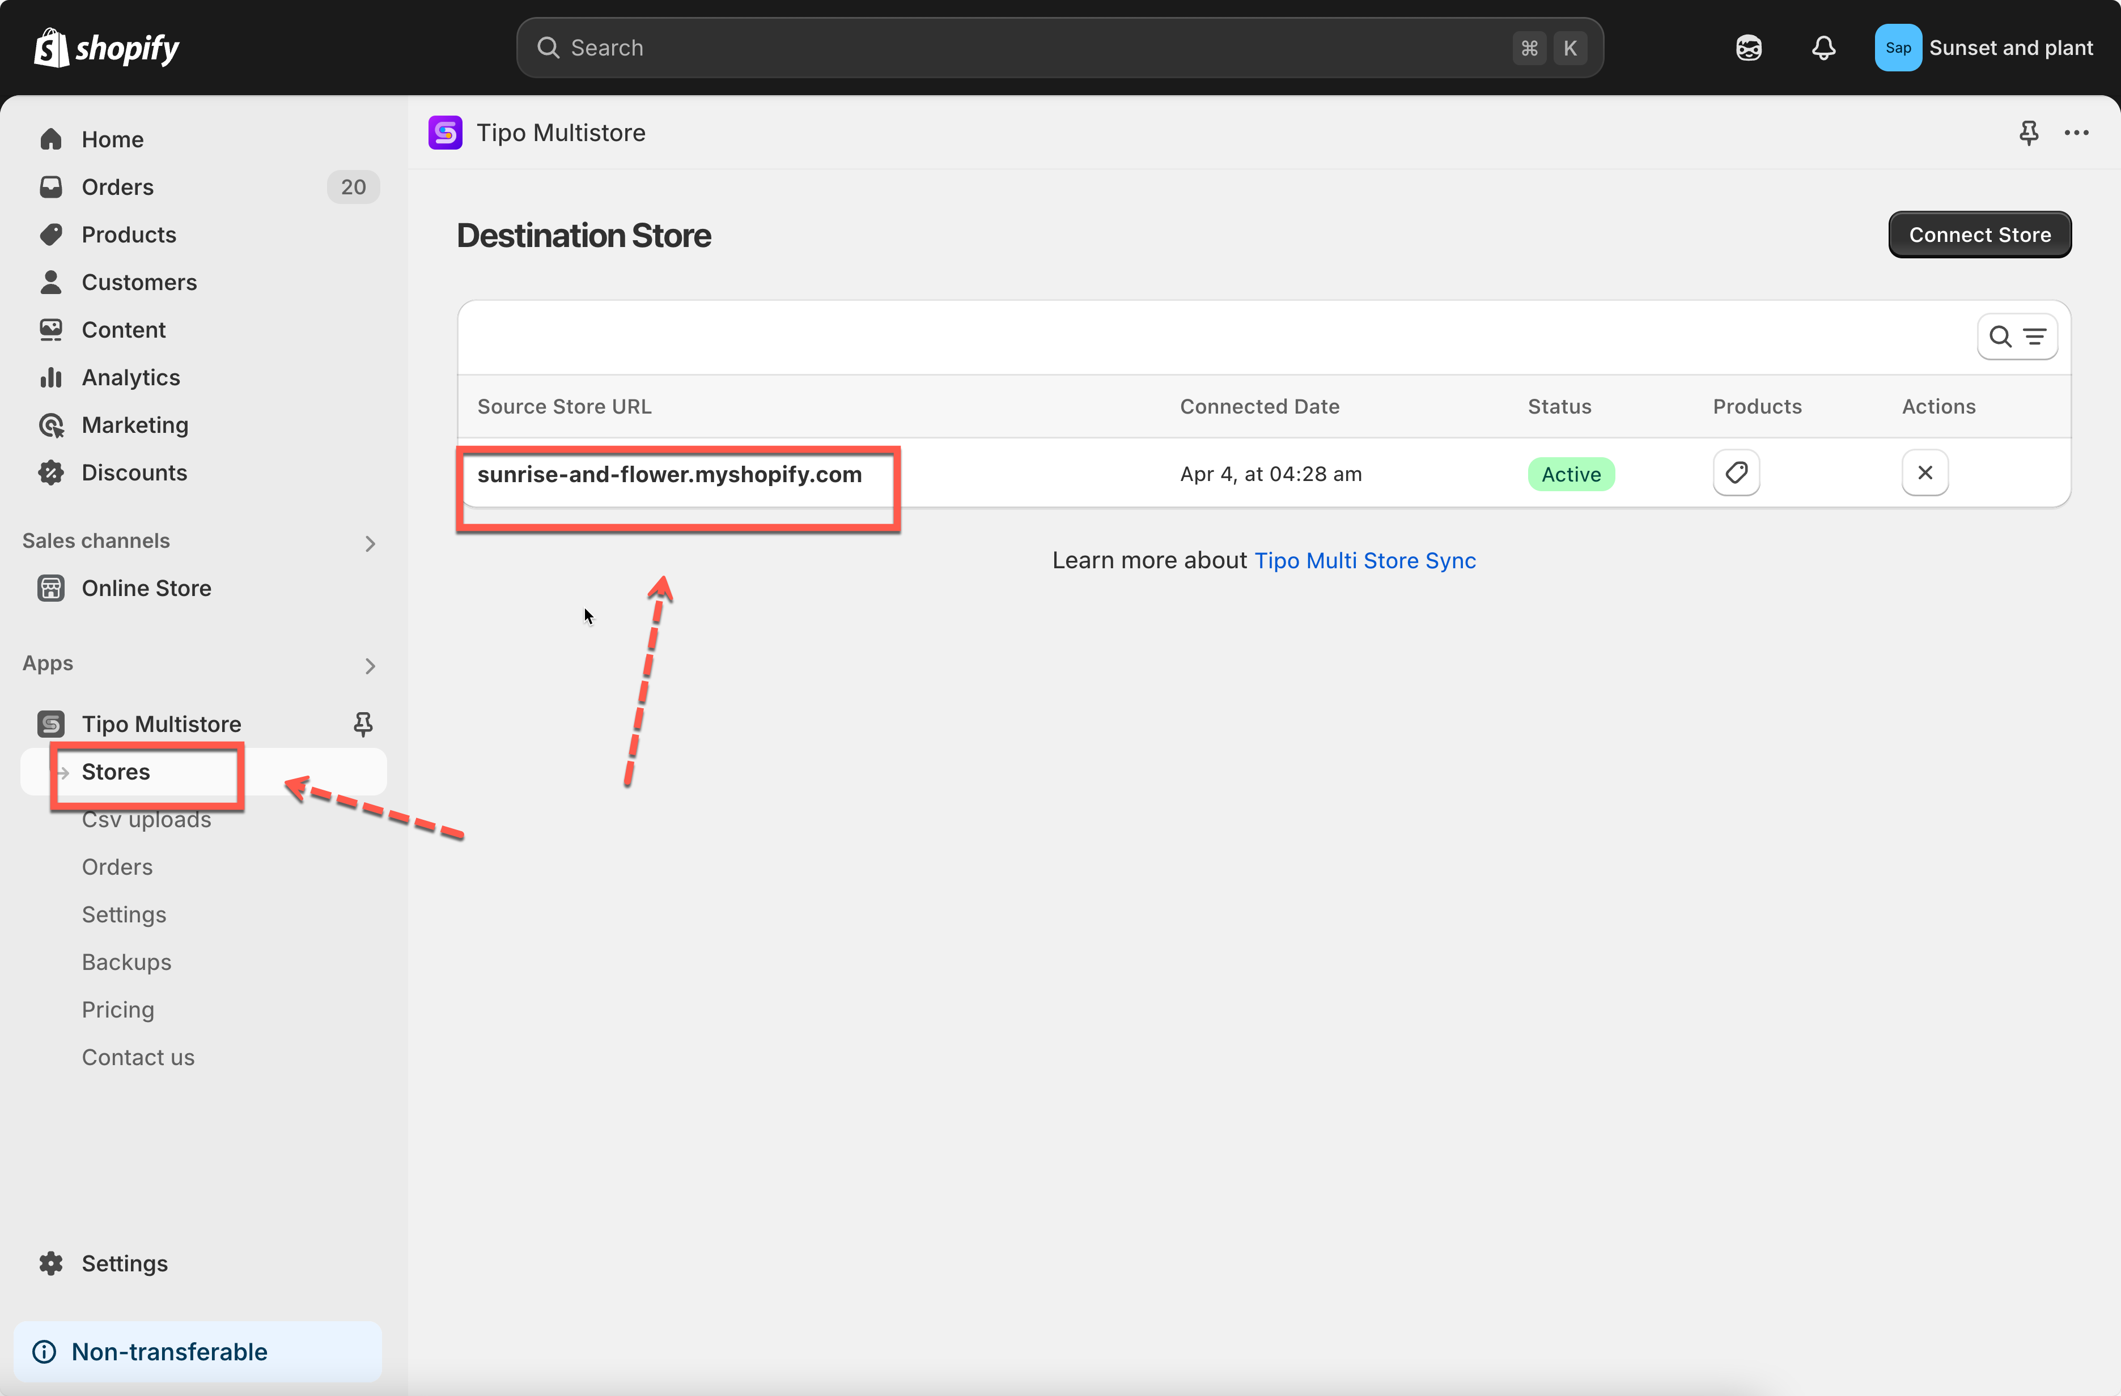
Task: Open the Tipo Multi Store Sync link
Action: [1364, 560]
